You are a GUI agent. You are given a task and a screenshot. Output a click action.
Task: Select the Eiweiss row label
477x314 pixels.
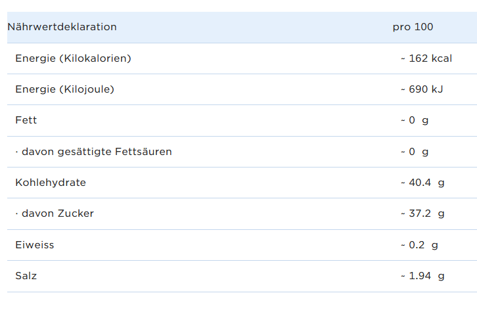(x=35, y=245)
